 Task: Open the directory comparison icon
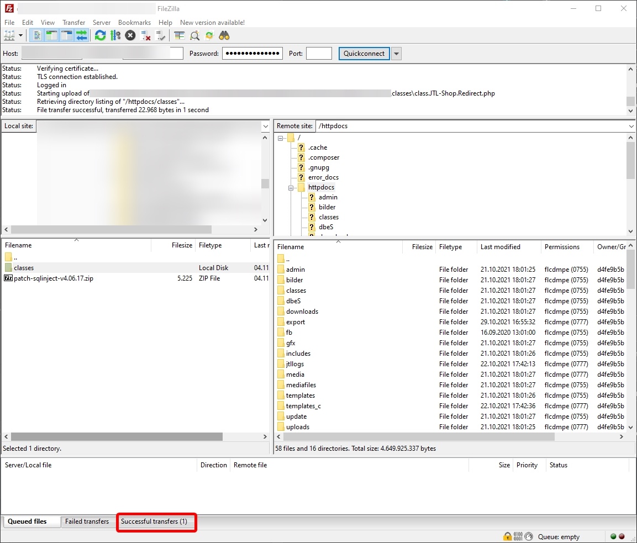coord(194,35)
